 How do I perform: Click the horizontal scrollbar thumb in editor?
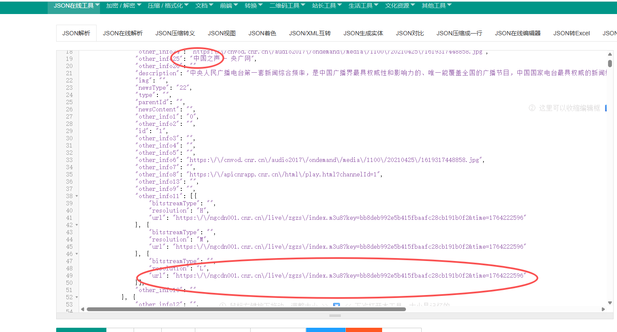coord(246,309)
